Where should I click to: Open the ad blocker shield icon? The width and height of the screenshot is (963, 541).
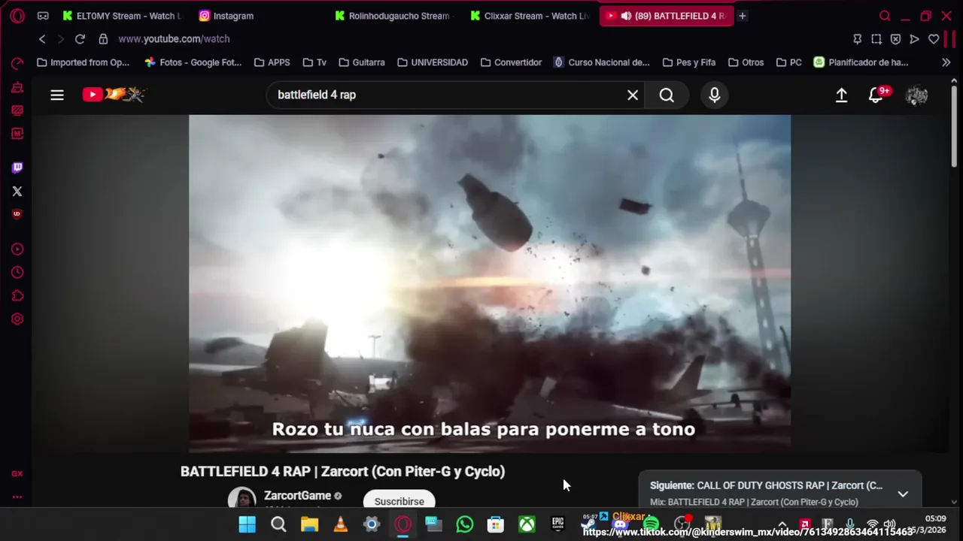[x=895, y=39]
